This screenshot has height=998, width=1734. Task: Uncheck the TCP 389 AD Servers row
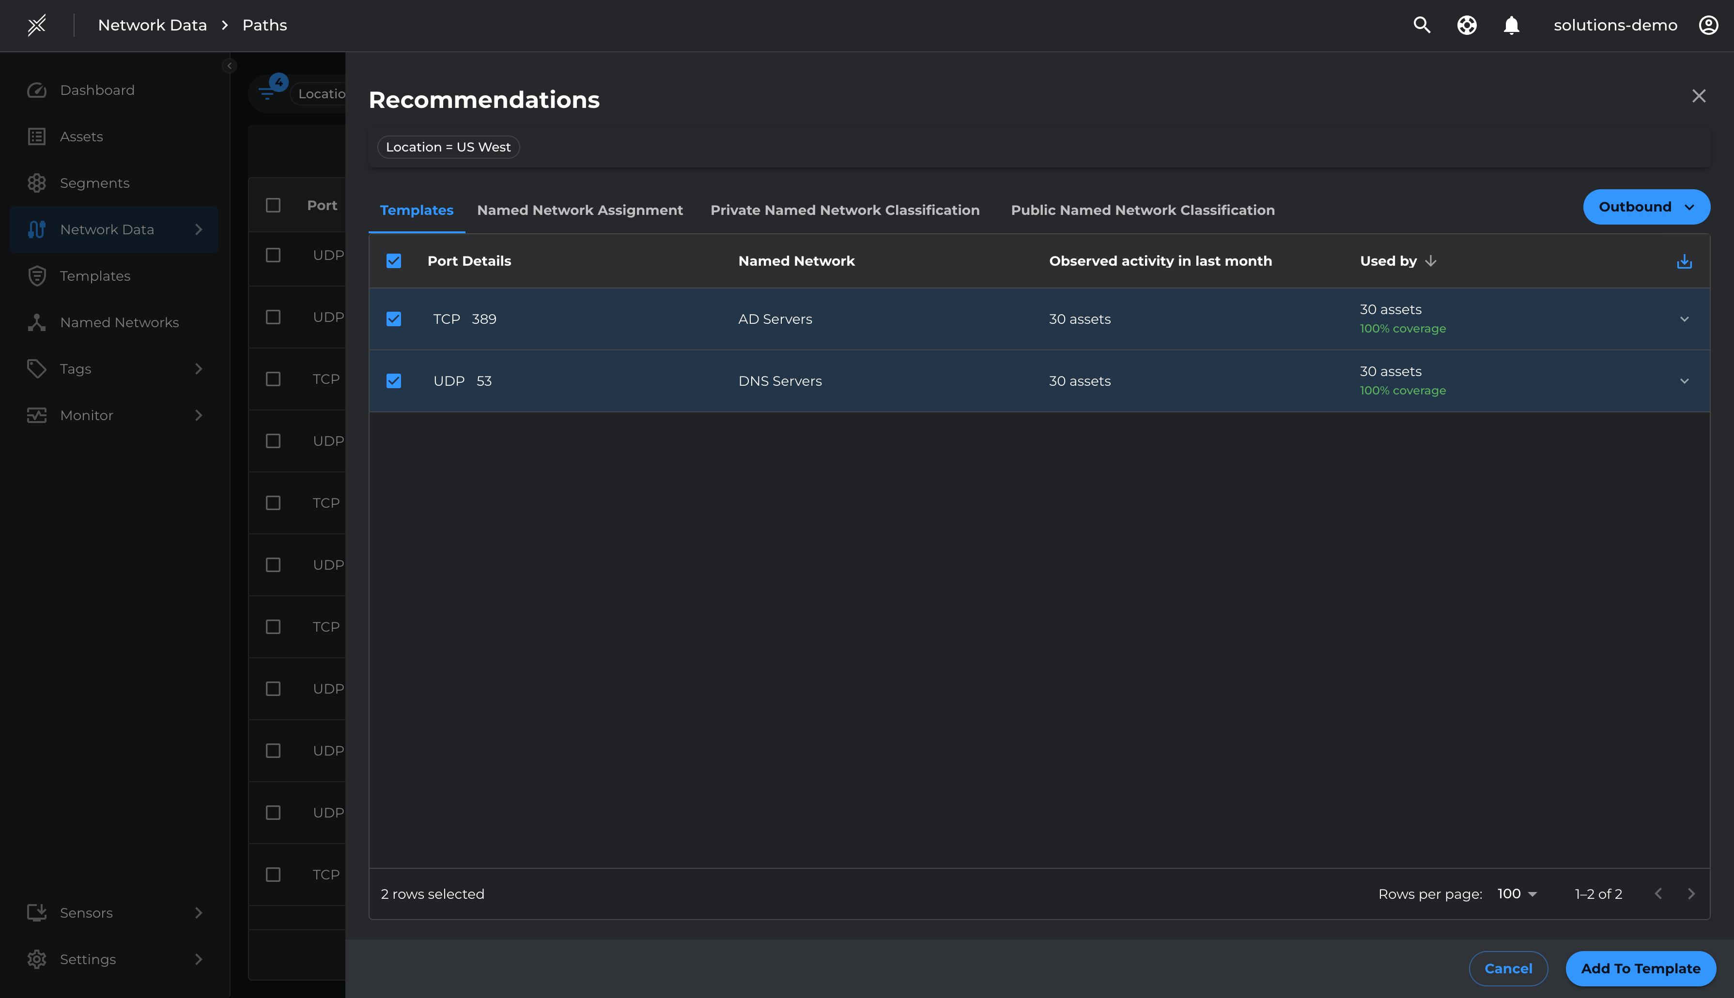[x=394, y=319]
